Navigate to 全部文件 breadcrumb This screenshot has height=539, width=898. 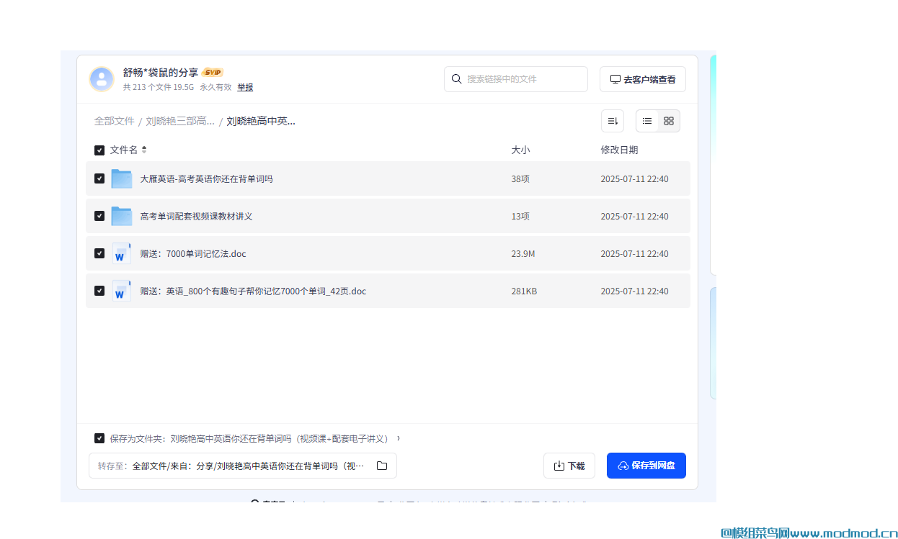point(115,121)
